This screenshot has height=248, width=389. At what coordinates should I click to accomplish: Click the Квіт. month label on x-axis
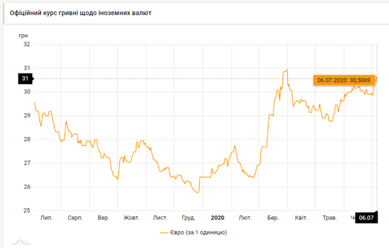click(301, 217)
